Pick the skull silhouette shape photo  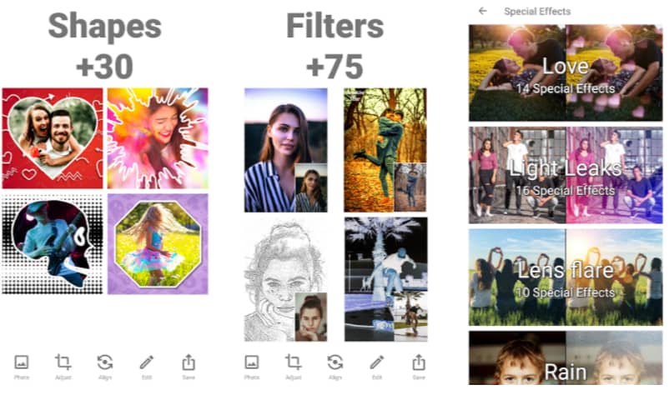53,243
